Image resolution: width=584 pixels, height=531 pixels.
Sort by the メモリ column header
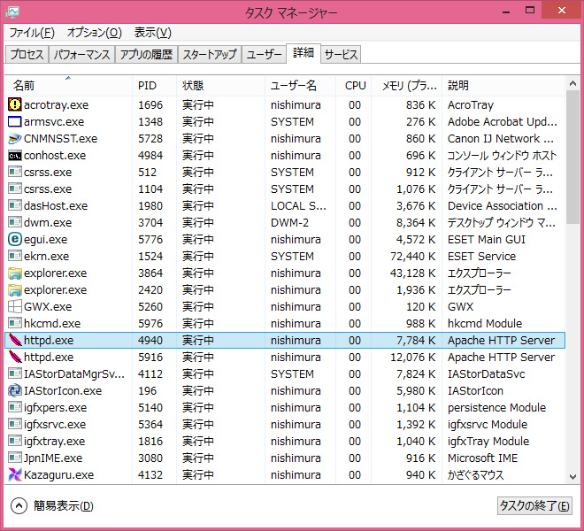408,86
